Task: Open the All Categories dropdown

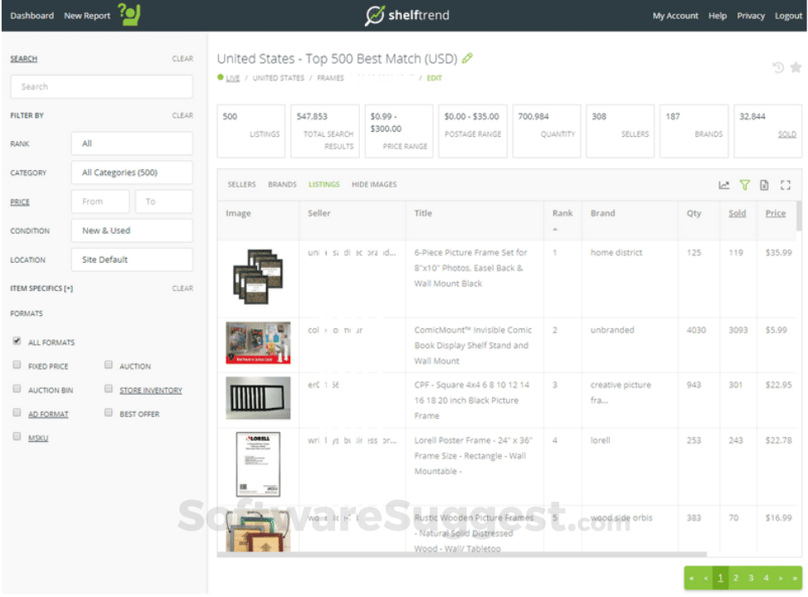Action: tap(131, 172)
